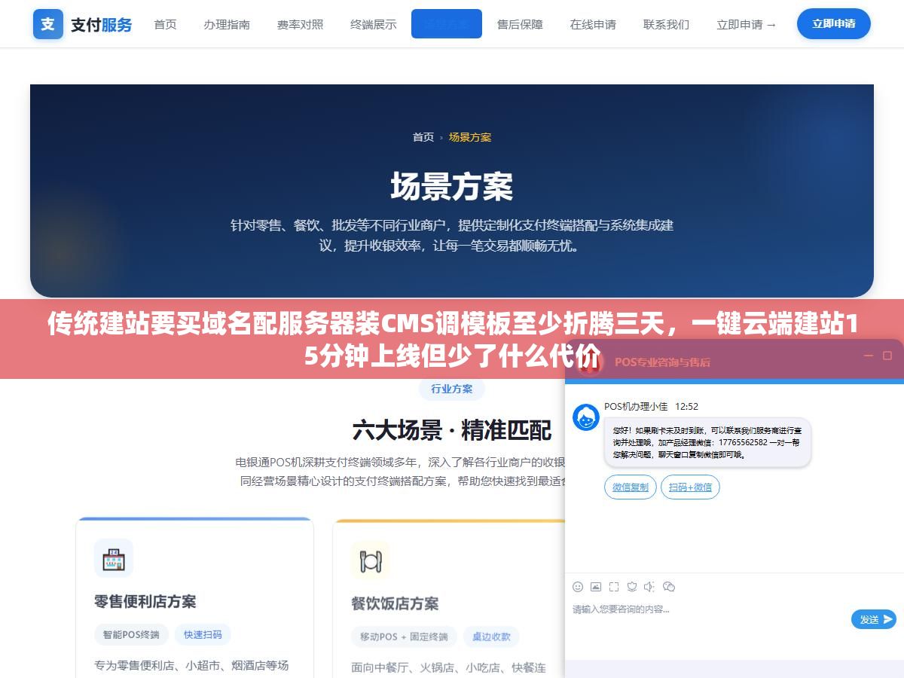Open 终端展示 navigation item

point(374,24)
